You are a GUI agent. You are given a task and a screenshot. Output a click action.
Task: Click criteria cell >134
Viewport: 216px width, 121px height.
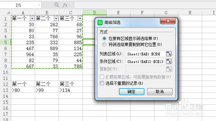71,90
